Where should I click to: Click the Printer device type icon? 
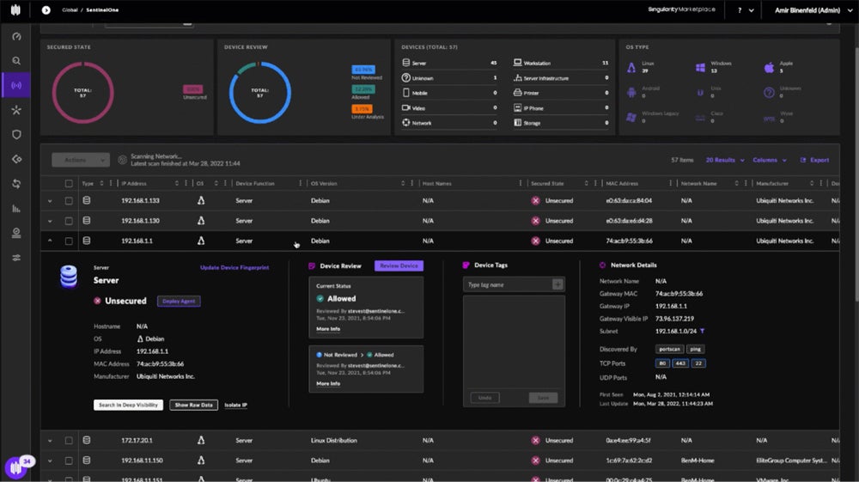click(x=517, y=93)
